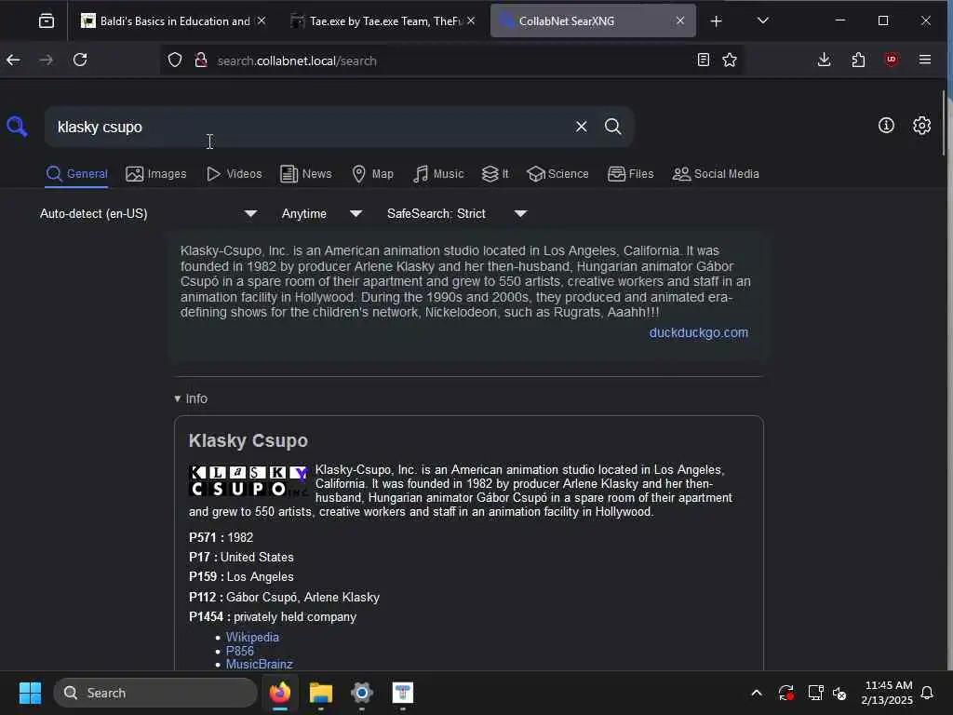Toggle reader view in address bar
953x715 pixels.
click(x=704, y=60)
